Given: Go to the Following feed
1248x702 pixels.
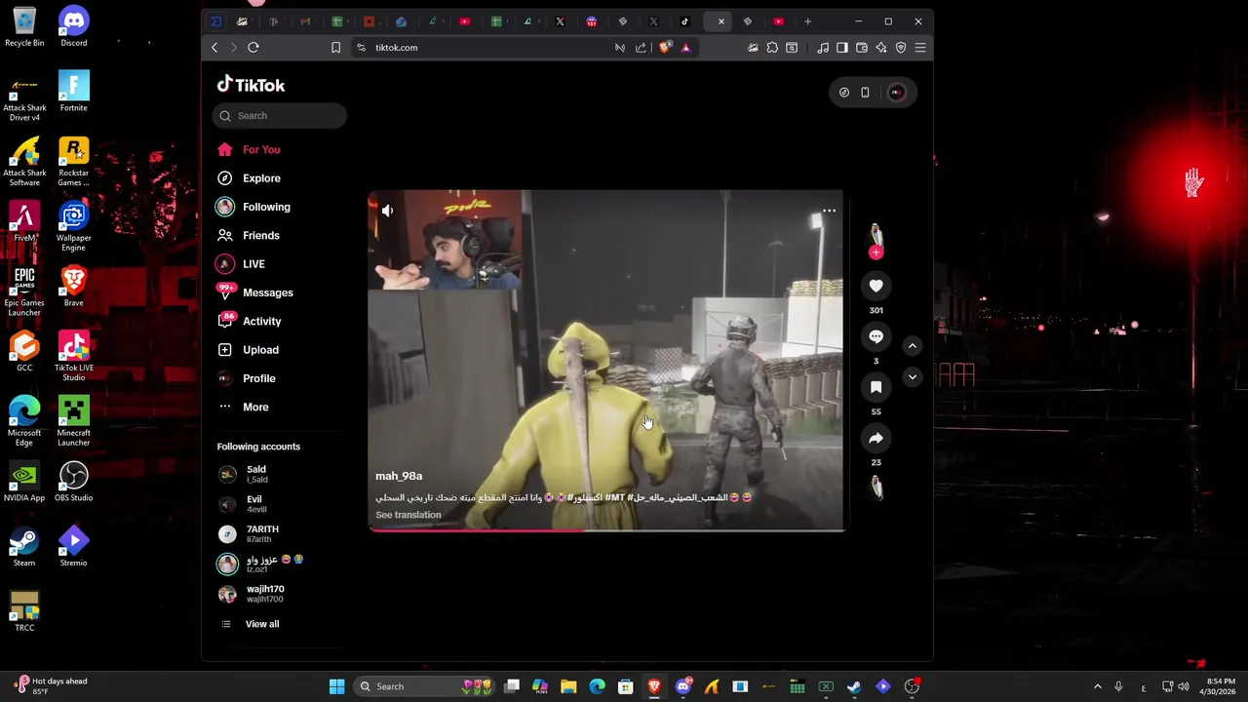Looking at the screenshot, I should coord(253,207).
